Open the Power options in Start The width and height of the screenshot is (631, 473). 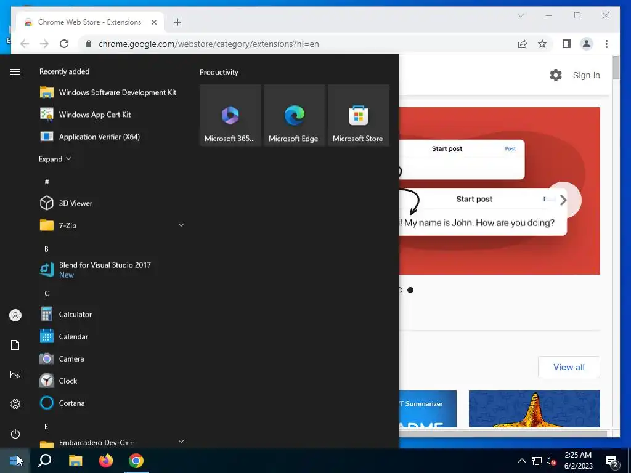tap(15, 434)
